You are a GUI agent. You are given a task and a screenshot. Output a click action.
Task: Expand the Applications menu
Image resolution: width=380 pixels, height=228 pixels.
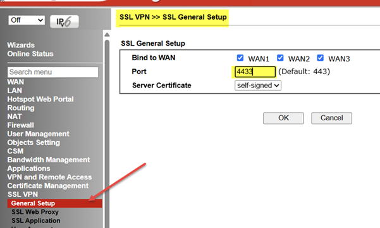point(28,168)
